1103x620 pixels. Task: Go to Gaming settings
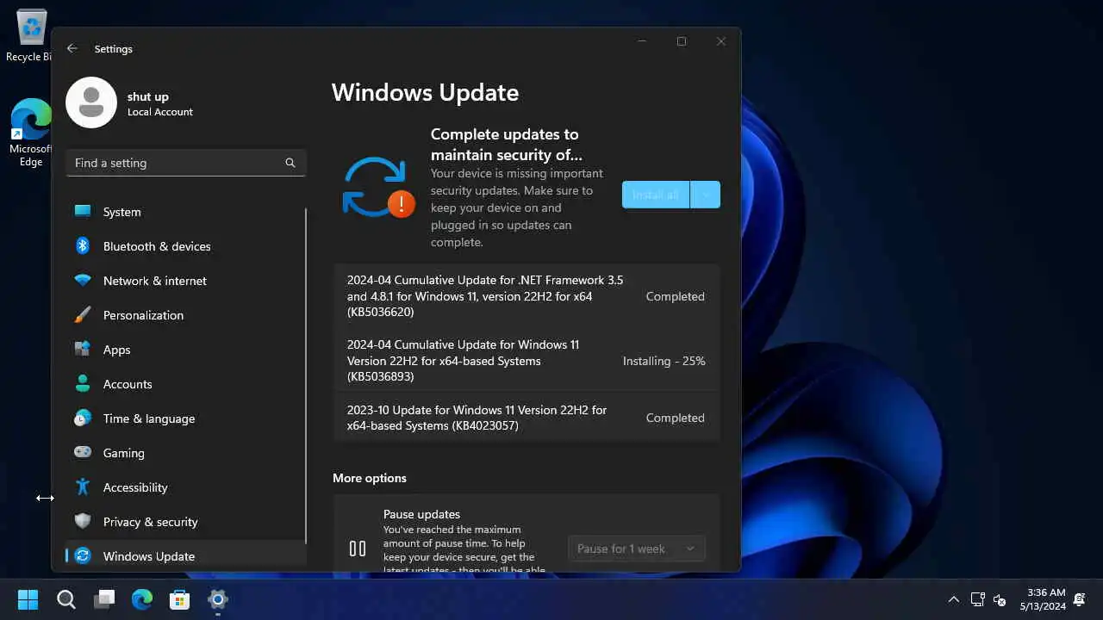pyautogui.click(x=185, y=453)
